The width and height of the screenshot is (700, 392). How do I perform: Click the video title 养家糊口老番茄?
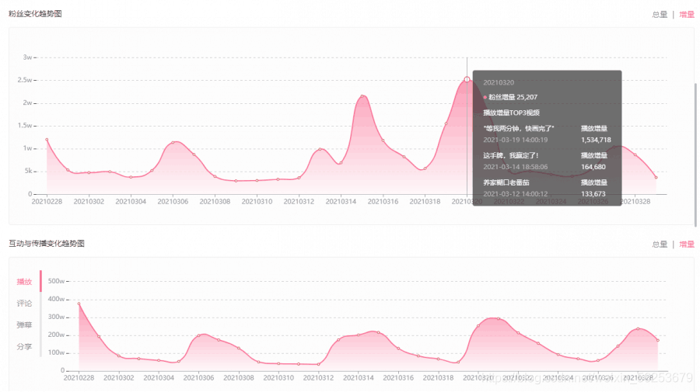[506, 182]
